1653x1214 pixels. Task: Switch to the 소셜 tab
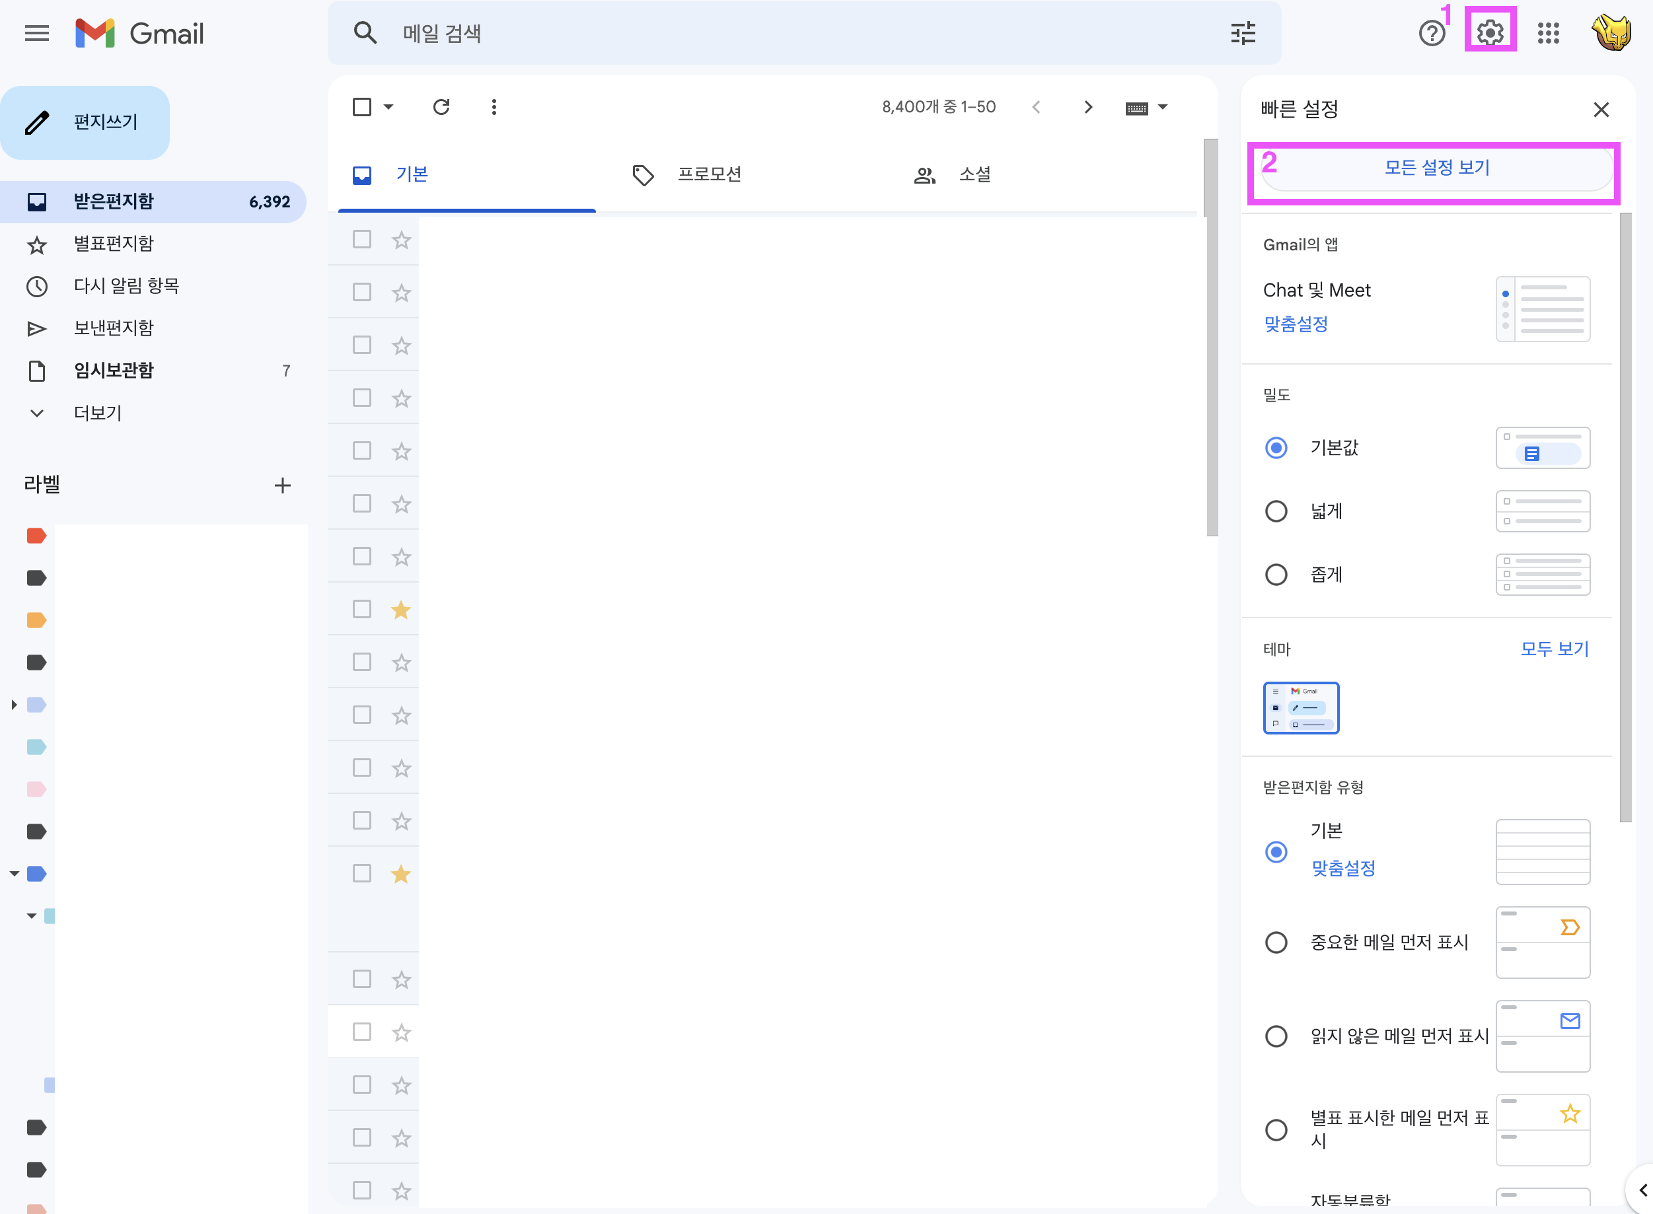tap(974, 175)
